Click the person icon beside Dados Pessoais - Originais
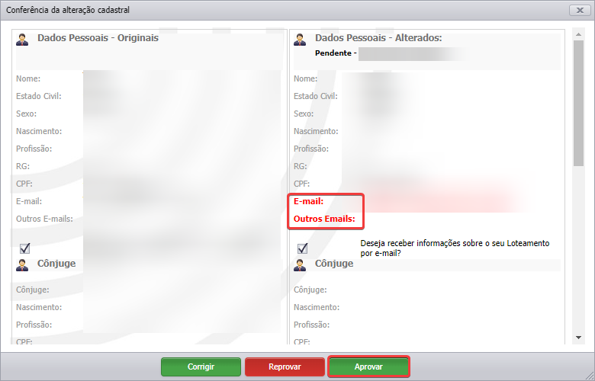 [x=22, y=39]
